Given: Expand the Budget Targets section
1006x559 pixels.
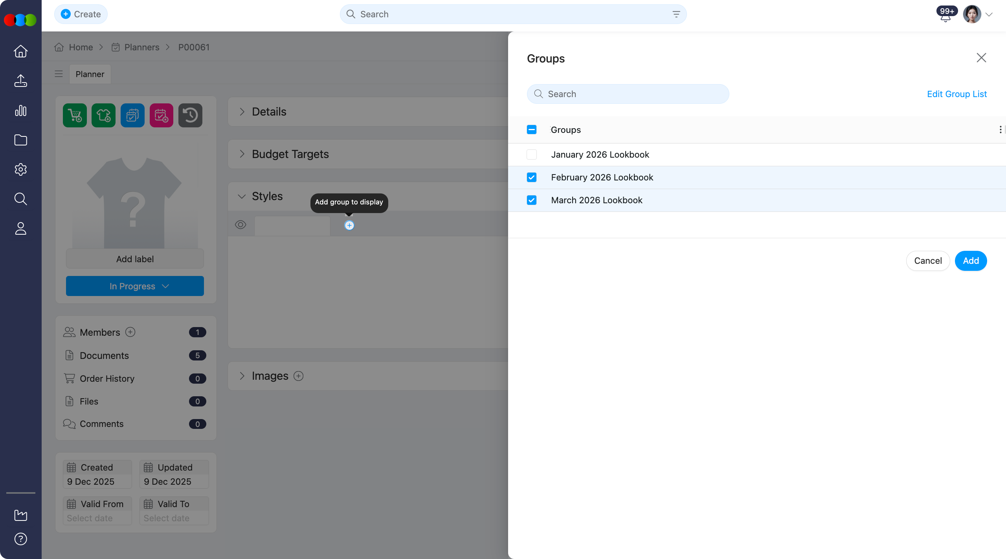Looking at the screenshot, I should (x=242, y=154).
